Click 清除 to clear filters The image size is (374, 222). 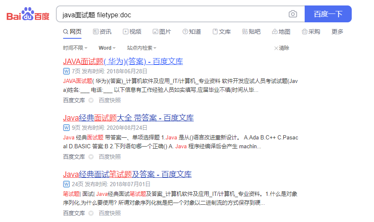click(x=284, y=48)
